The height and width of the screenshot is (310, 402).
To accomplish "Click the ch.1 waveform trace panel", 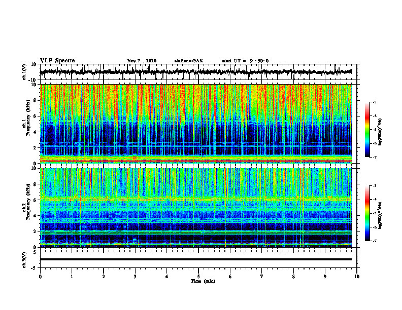I will point(198,72).
